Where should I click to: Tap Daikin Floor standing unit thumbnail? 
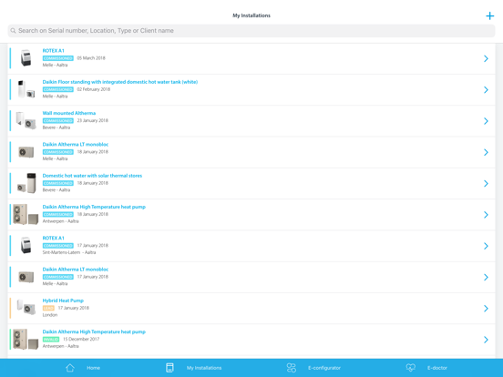[x=26, y=89]
